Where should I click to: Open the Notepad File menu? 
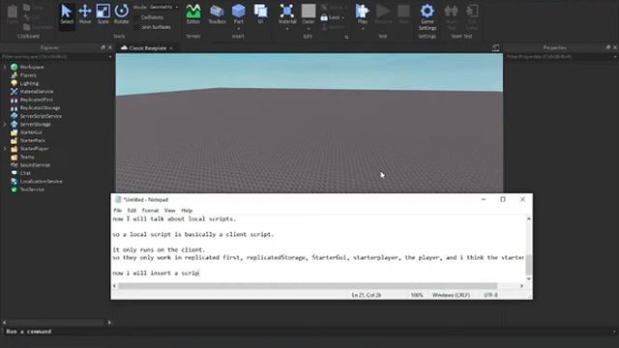pos(118,211)
